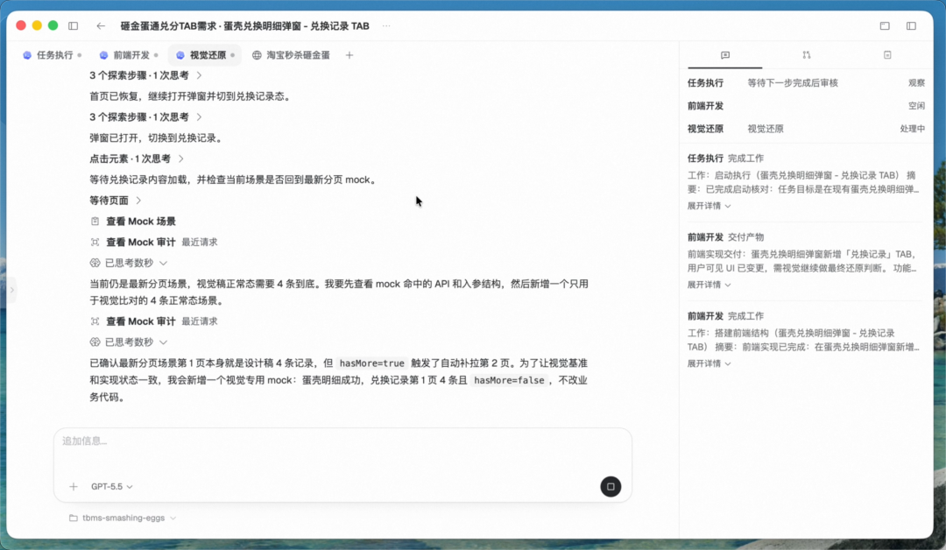Viewport: 946px width, 550px height.
Task: Switch to the 任务执行 tab
Action: tap(52, 55)
